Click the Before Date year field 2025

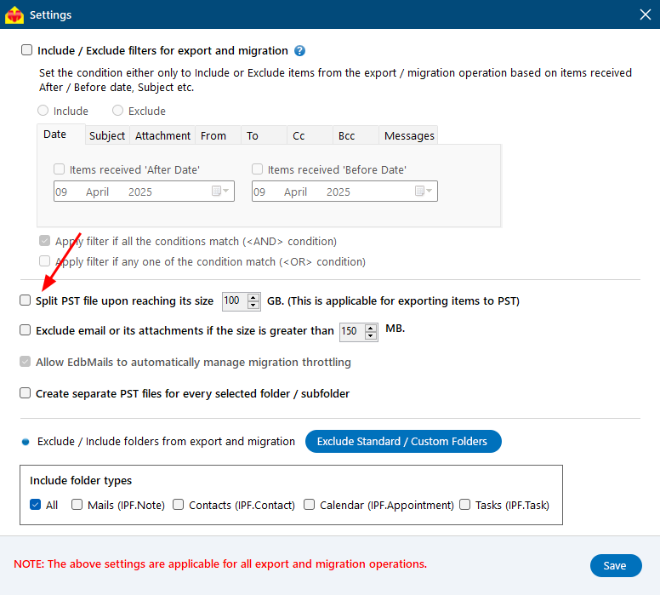(339, 192)
